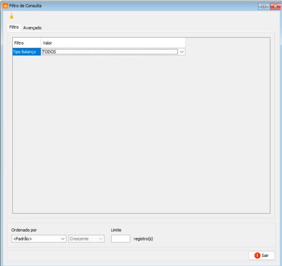
Task: Open the <Padrão> ordering dropdown
Action: [39, 239]
